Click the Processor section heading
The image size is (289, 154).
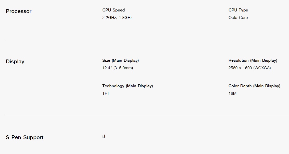coord(19,11)
